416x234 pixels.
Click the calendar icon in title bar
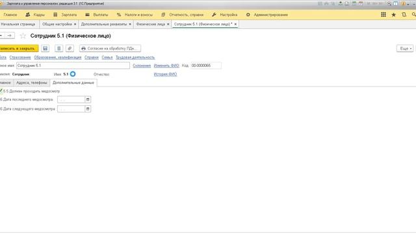pos(361,3)
